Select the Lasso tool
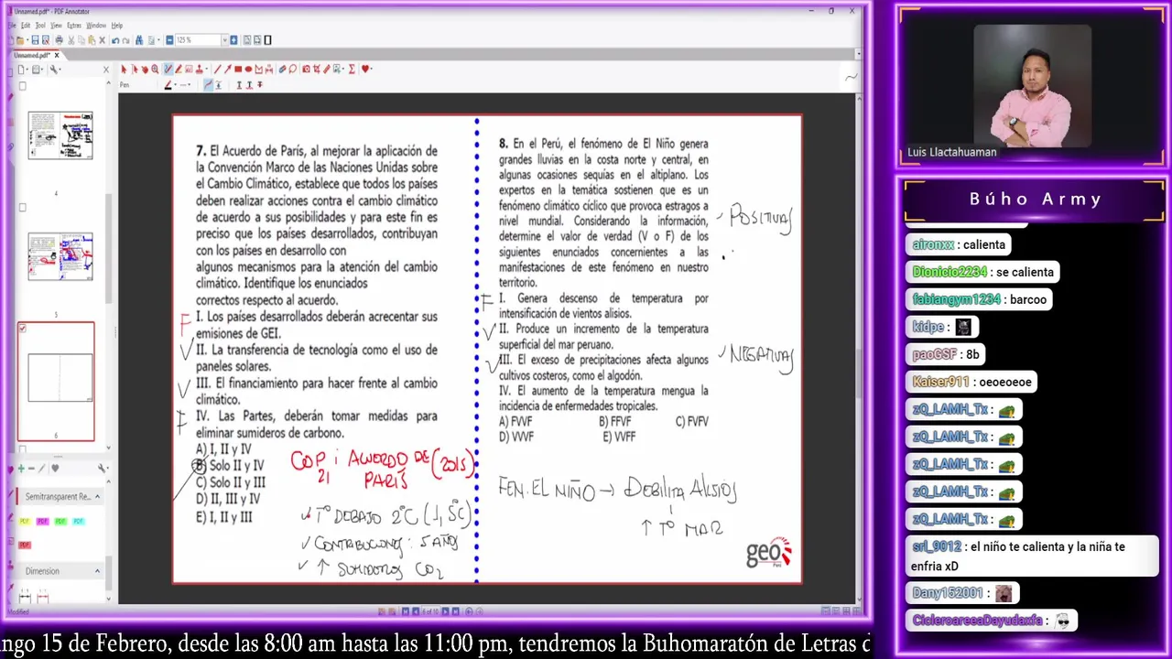Image resolution: width=1172 pixels, height=659 pixels. [293, 70]
